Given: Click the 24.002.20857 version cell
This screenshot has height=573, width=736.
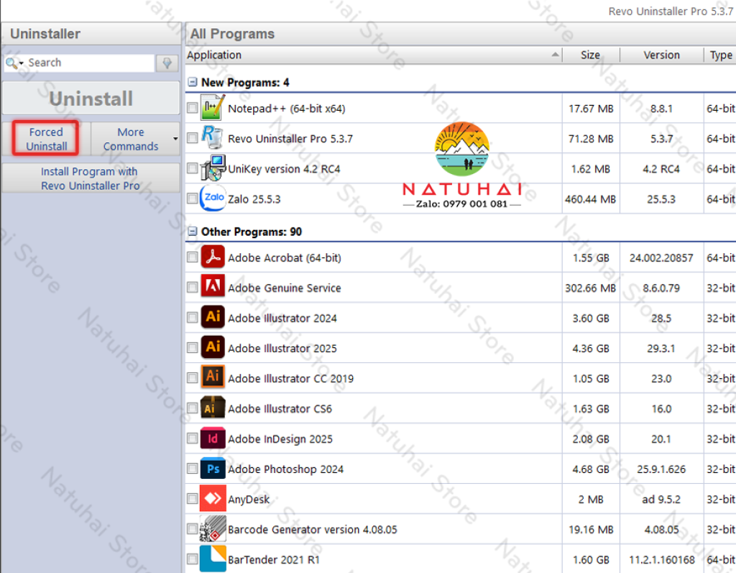Looking at the screenshot, I should coord(661,258).
